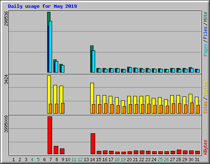Click day label 16 on the x-axis
This screenshot has height=164, width=210.
pyautogui.click(x=105, y=159)
